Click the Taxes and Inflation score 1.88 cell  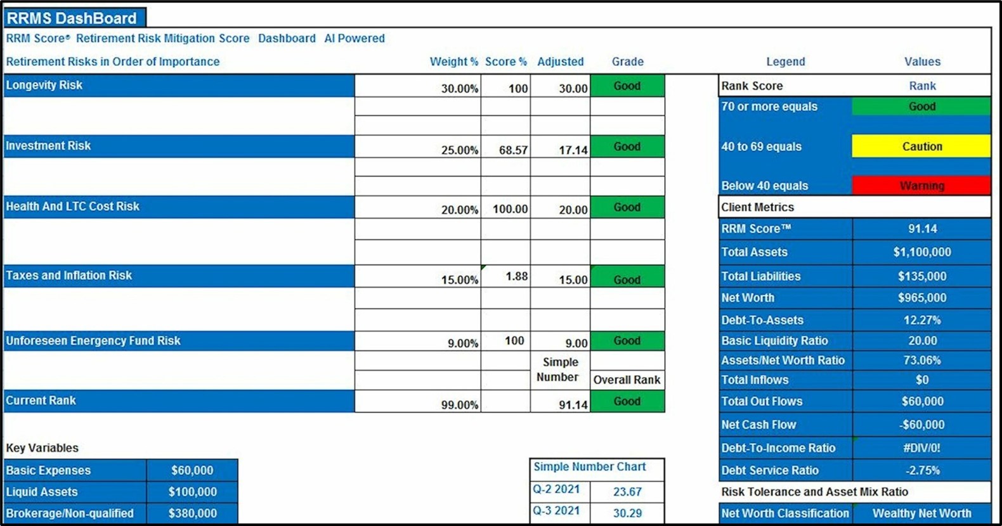click(505, 276)
